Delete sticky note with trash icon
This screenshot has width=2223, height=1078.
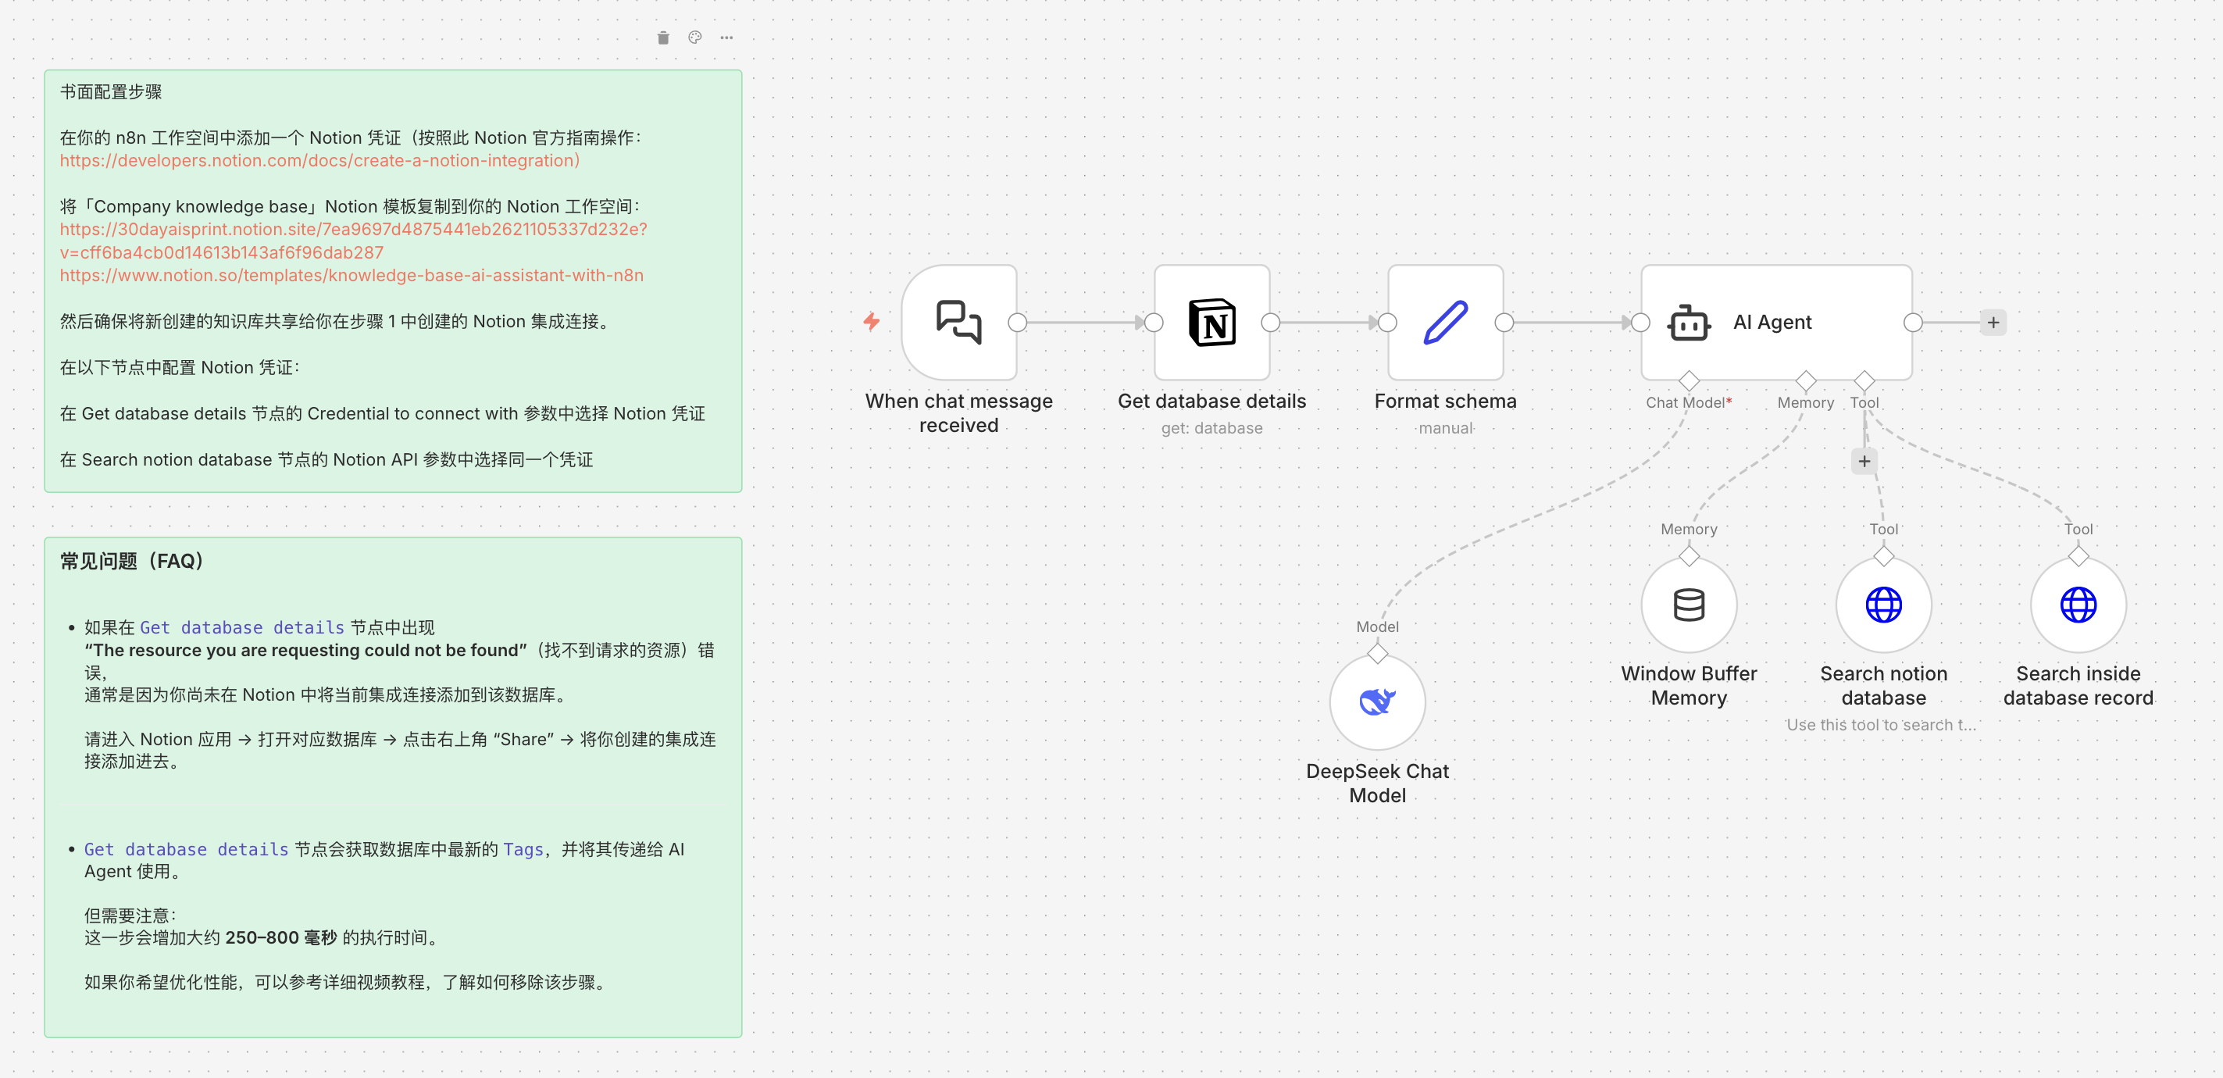662,37
